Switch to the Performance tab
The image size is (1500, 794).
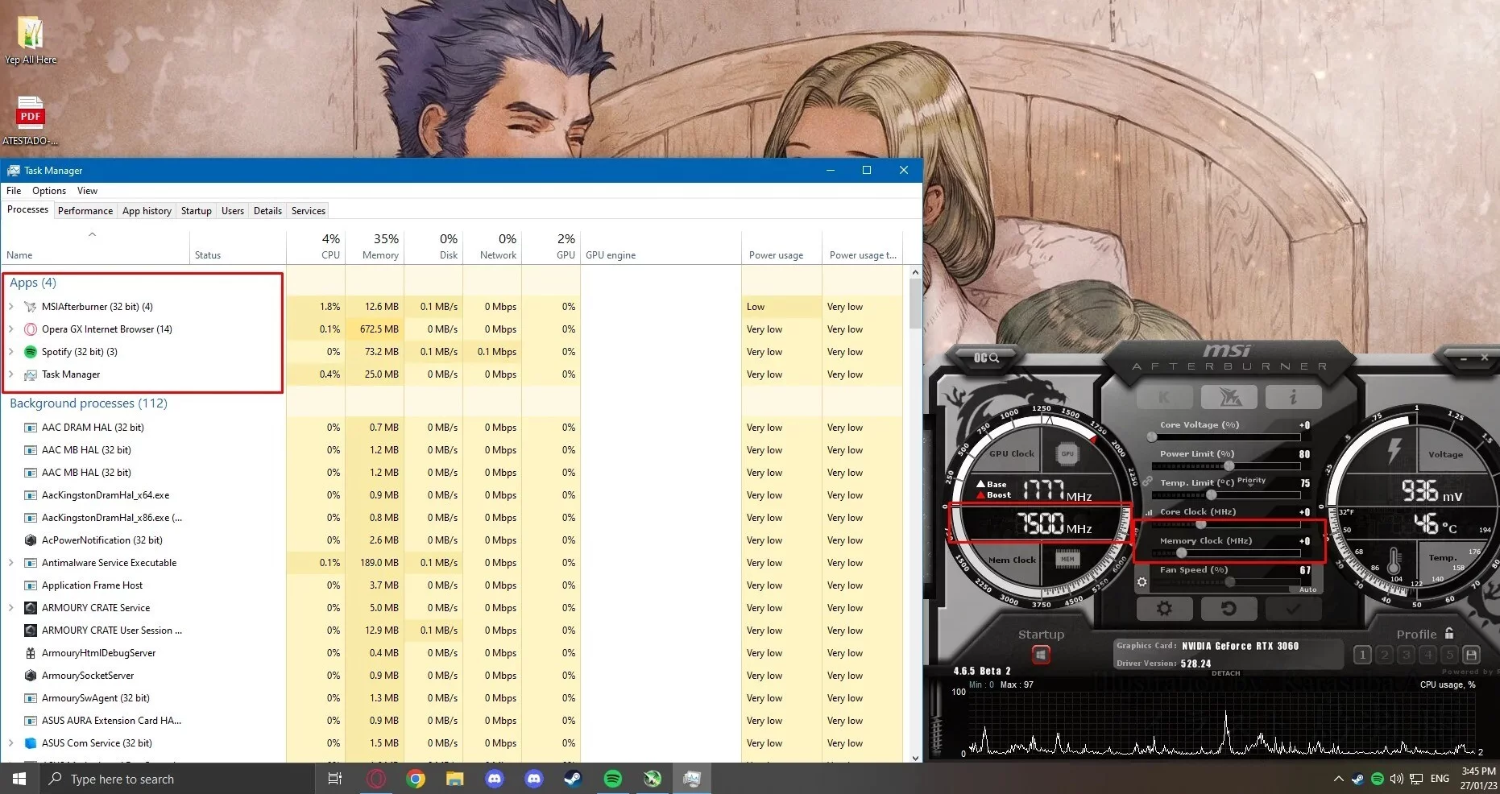coord(85,211)
